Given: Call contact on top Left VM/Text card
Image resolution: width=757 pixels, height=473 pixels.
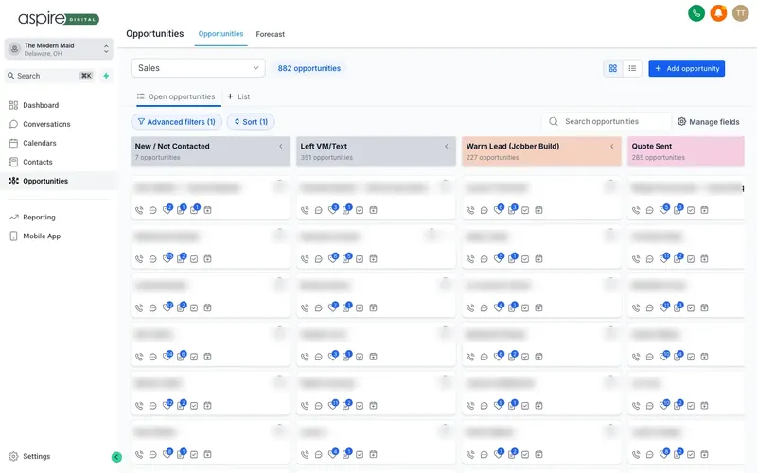Looking at the screenshot, I should pos(305,210).
